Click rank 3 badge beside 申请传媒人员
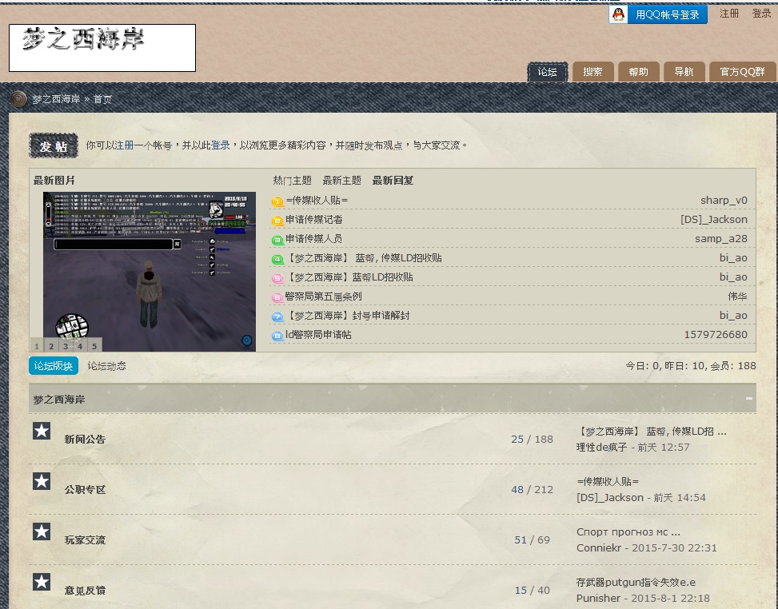This screenshot has height=609, width=778. (277, 240)
